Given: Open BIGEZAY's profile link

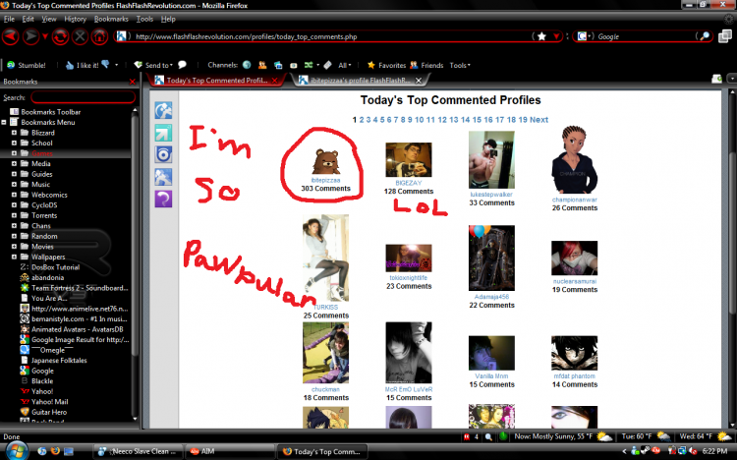Looking at the screenshot, I should [409, 183].
